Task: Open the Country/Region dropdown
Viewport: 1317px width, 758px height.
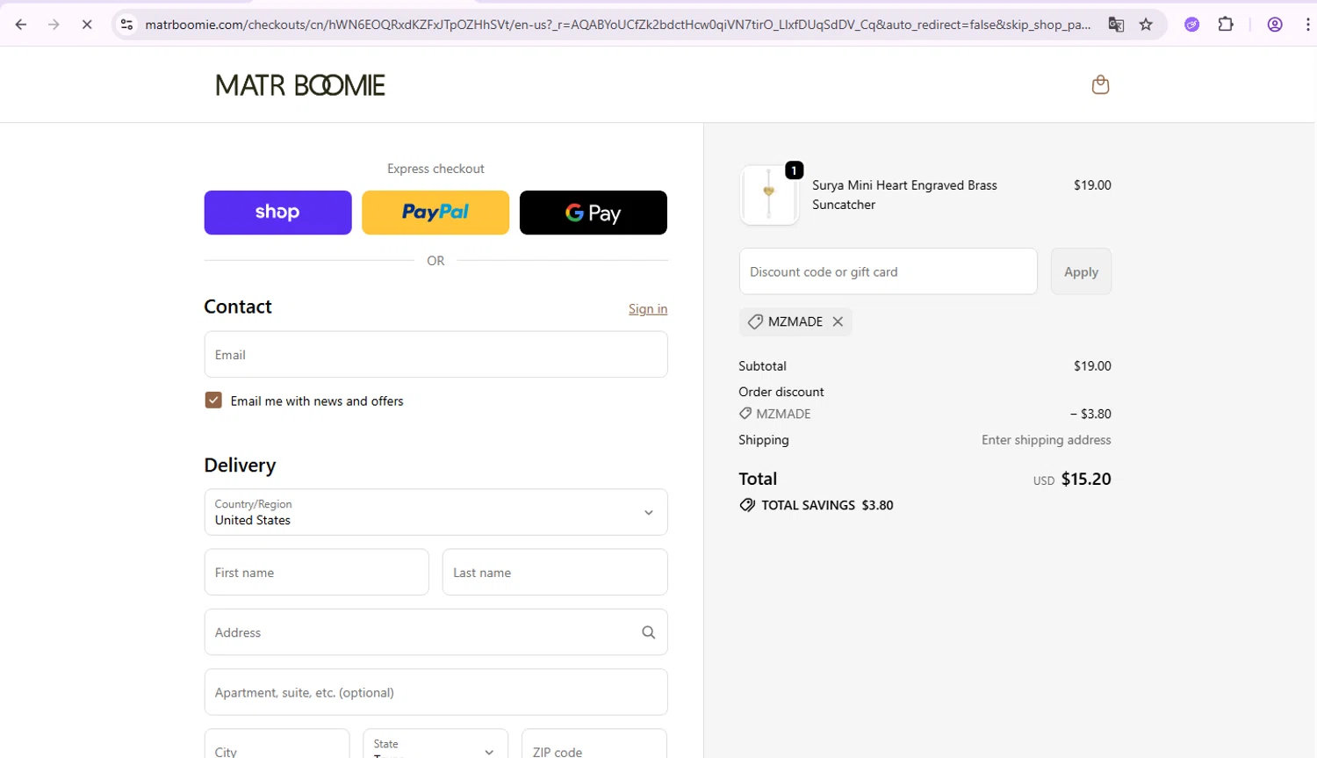Action: tap(435, 512)
